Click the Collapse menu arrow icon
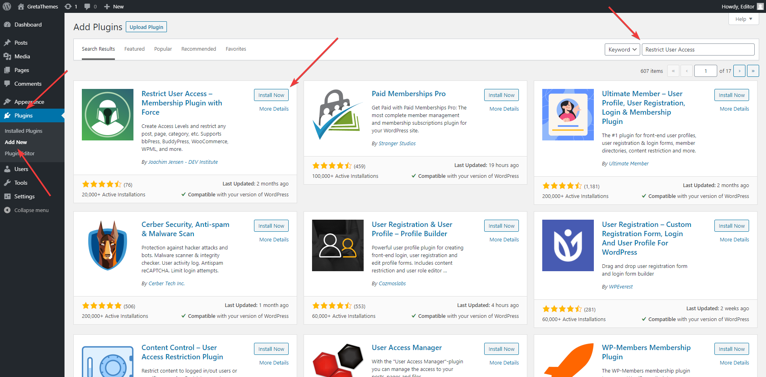 [7, 210]
